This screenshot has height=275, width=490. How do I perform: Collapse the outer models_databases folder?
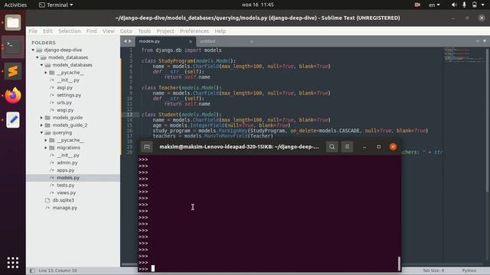(x=38, y=57)
